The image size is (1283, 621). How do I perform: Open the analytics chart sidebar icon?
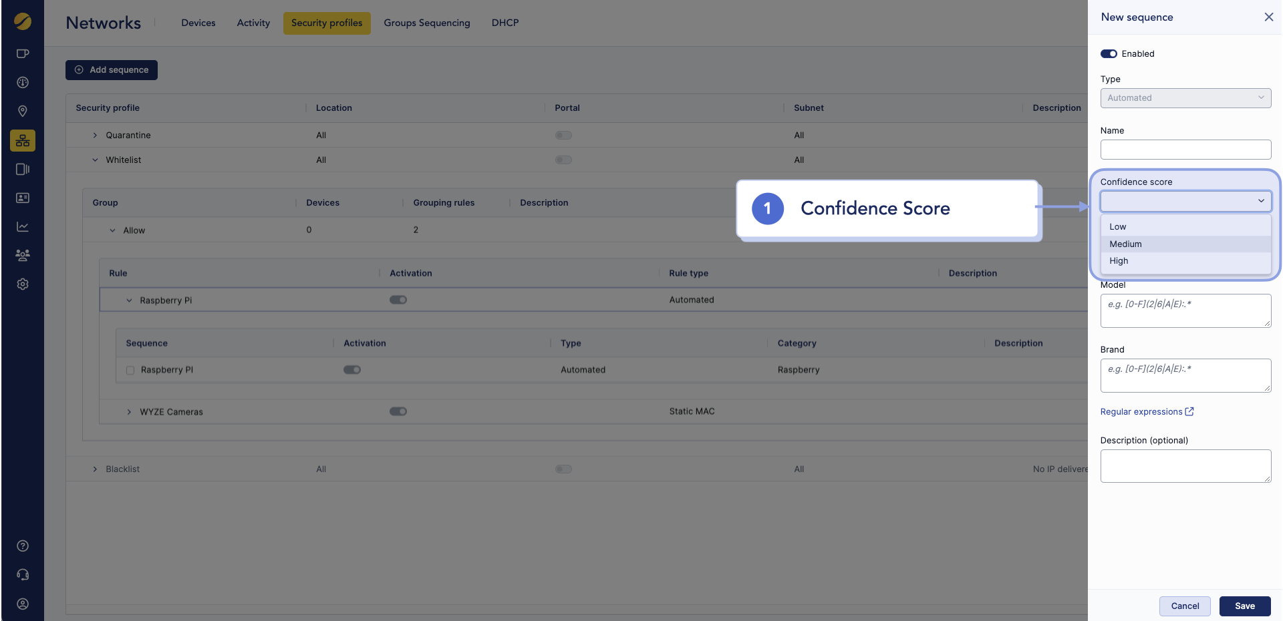23,226
